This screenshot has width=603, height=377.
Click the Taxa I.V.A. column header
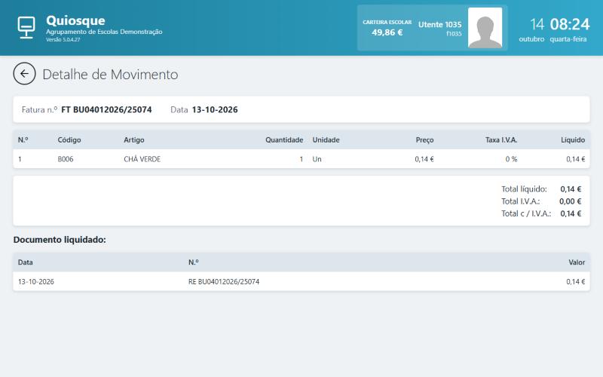point(501,140)
